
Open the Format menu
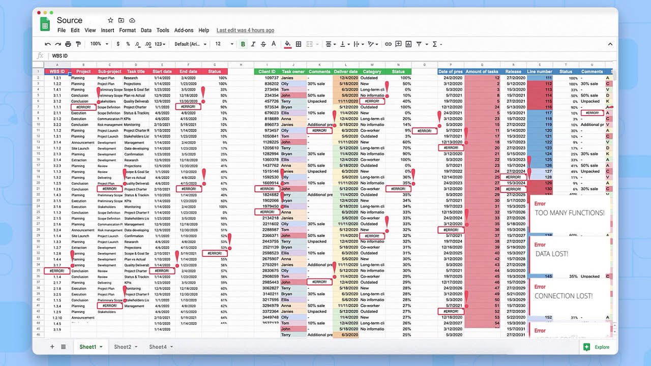[x=128, y=30]
